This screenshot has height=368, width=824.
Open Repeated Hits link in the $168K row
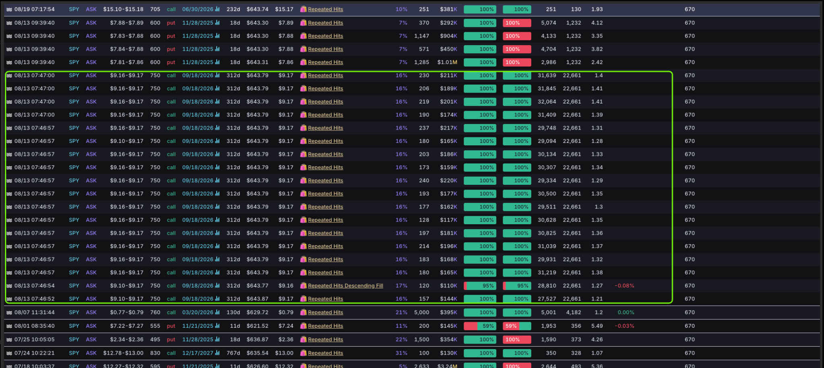(325, 259)
